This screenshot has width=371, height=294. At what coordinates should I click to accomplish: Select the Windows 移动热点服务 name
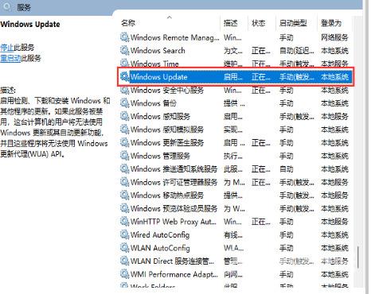click(x=167, y=195)
